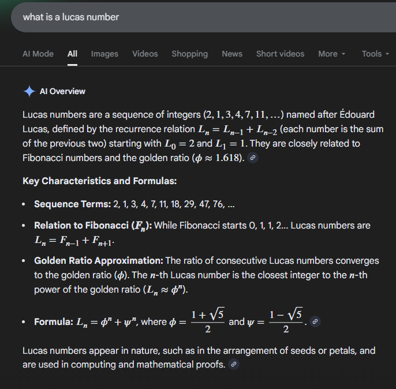Select the All results tab
Viewport: 396px width, 389px height.
72,54
